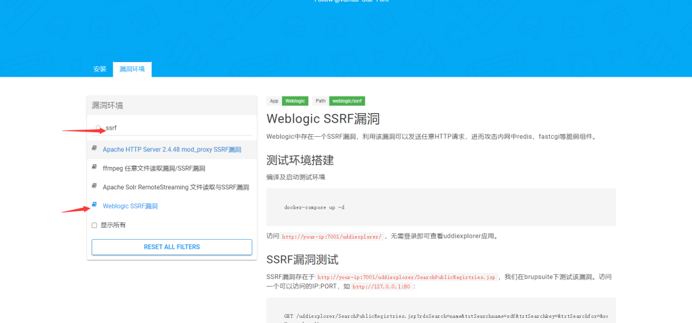The image size is (692, 323).
Task: Open the 安装 tab
Action: (x=100, y=69)
